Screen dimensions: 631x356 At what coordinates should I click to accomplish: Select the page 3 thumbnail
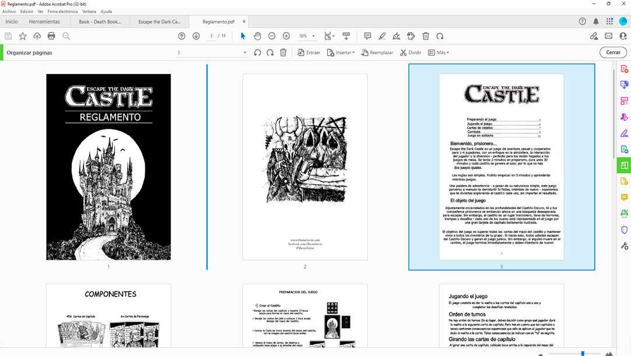click(x=502, y=167)
